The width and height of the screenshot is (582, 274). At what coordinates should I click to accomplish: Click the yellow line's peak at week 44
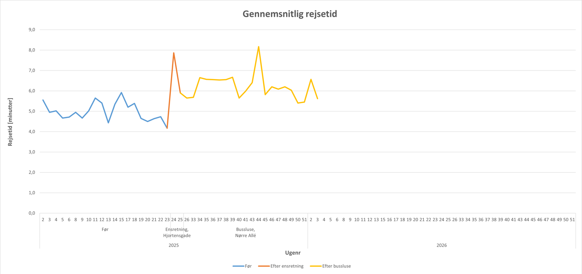[x=259, y=47]
